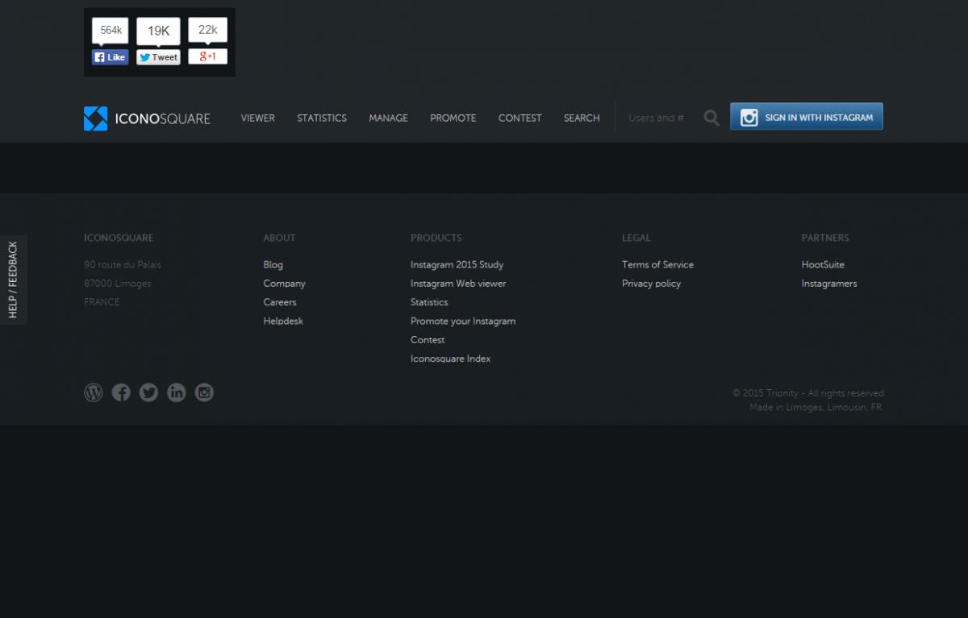Click the Iconosquare logo
Viewport: 968px width, 618px height.
point(147,118)
